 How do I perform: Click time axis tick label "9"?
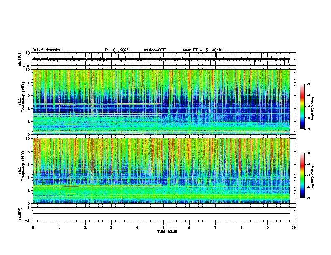pos(267,227)
